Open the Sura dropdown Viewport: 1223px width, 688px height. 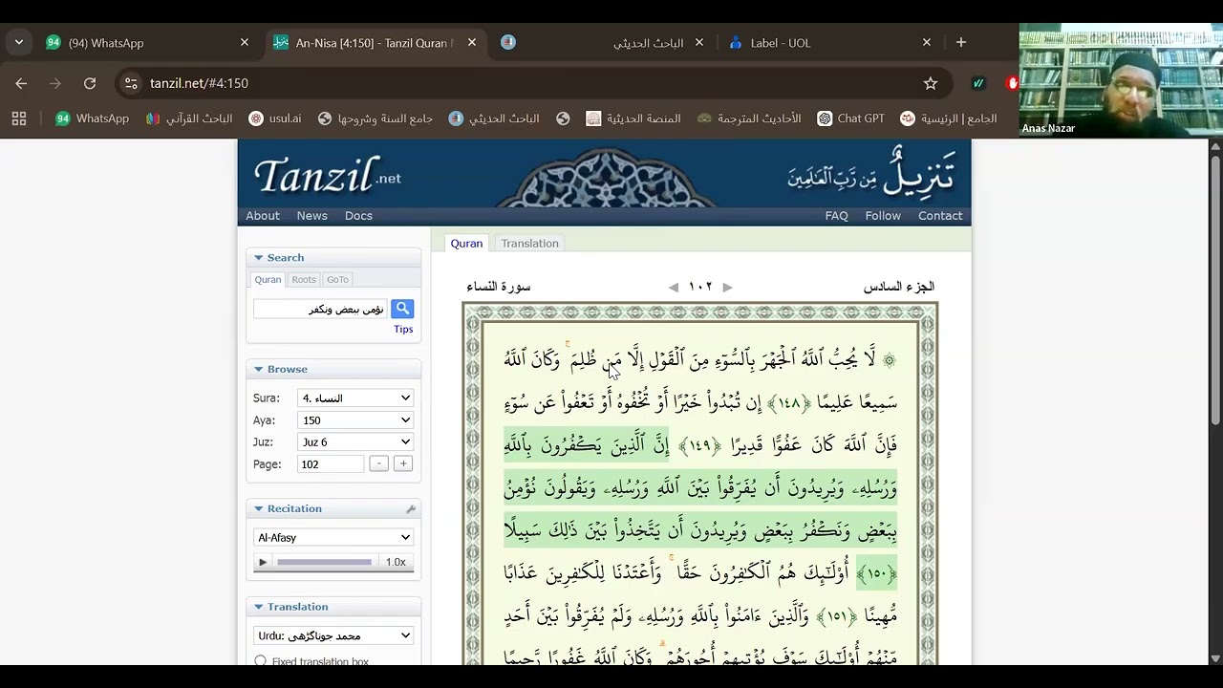(355, 398)
